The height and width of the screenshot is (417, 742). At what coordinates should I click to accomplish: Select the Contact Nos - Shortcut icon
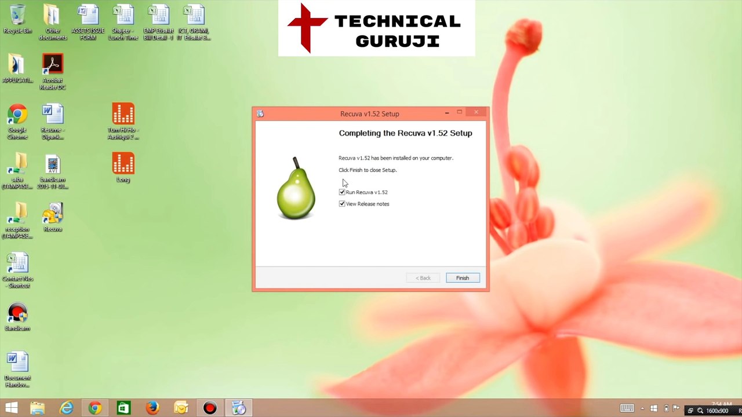[x=17, y=270]
